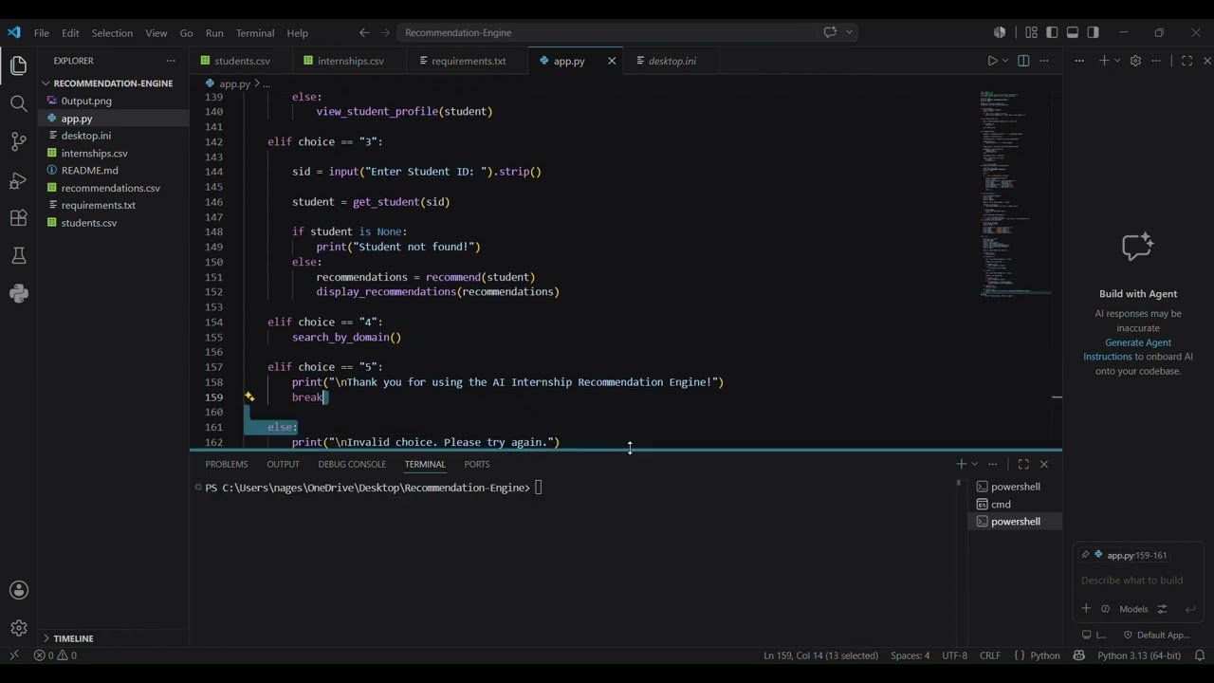The image size is (1214, 683).
Task: Add context with plus in chat input
Action: coord(1086,609)
